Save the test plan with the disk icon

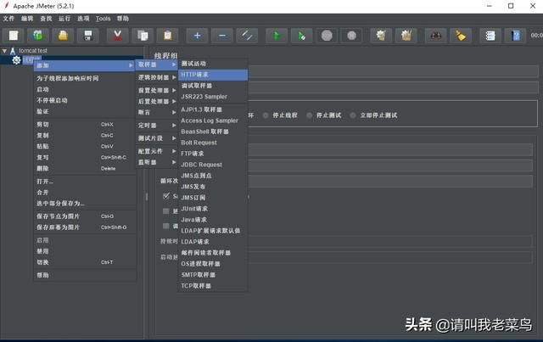tap(88, 36)
